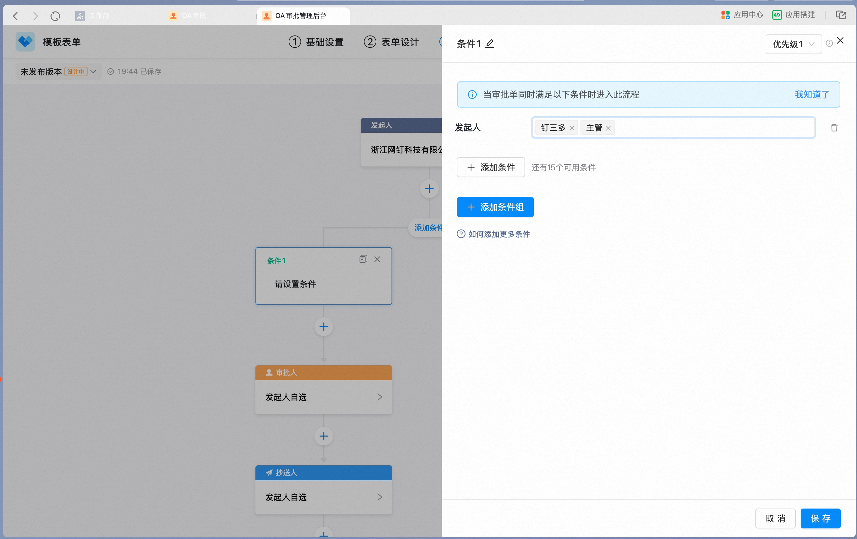Delete the 发起人 condition with trash icon
The width and height of the screenshot is (857, 539).
pyautogui.click(x=834, y=127)
